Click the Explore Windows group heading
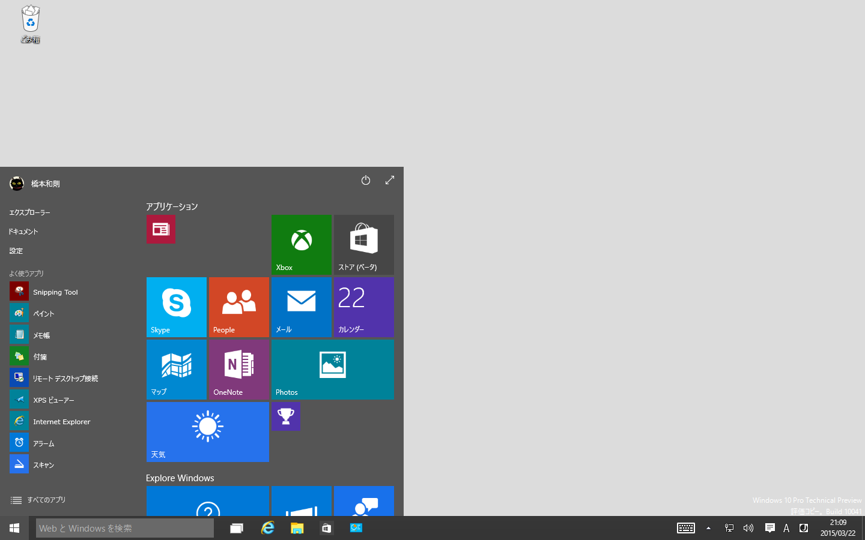Screen dimensions: 865x540 [180, 478]
